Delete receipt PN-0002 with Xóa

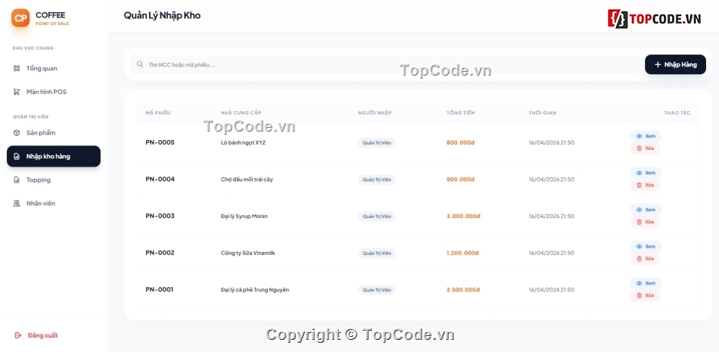645,258
